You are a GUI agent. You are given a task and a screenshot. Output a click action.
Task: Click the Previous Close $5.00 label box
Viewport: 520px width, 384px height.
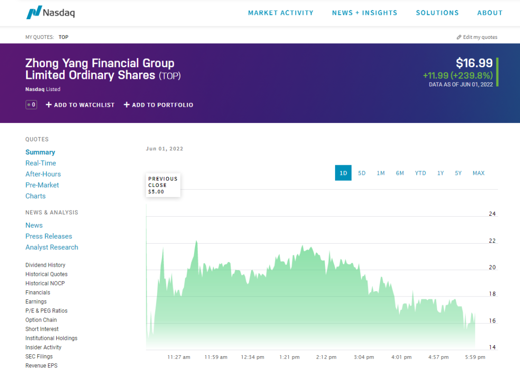pos(163,185)
